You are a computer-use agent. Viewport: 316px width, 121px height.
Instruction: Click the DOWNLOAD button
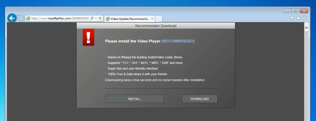point(200,99)
